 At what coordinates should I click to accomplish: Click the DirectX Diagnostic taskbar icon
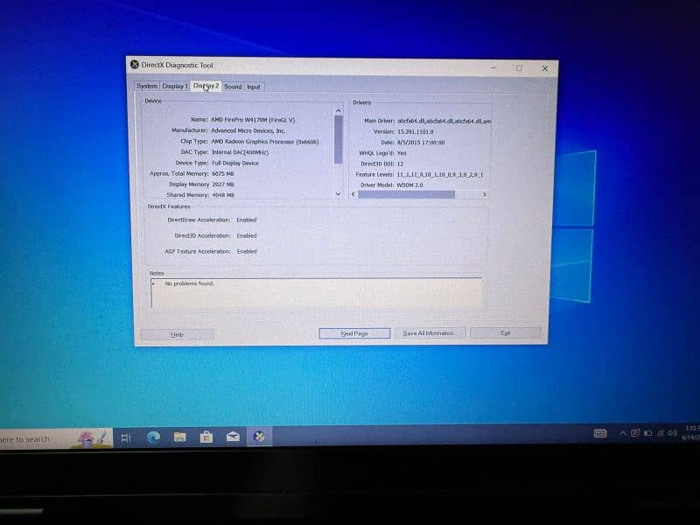coord(259,437)
